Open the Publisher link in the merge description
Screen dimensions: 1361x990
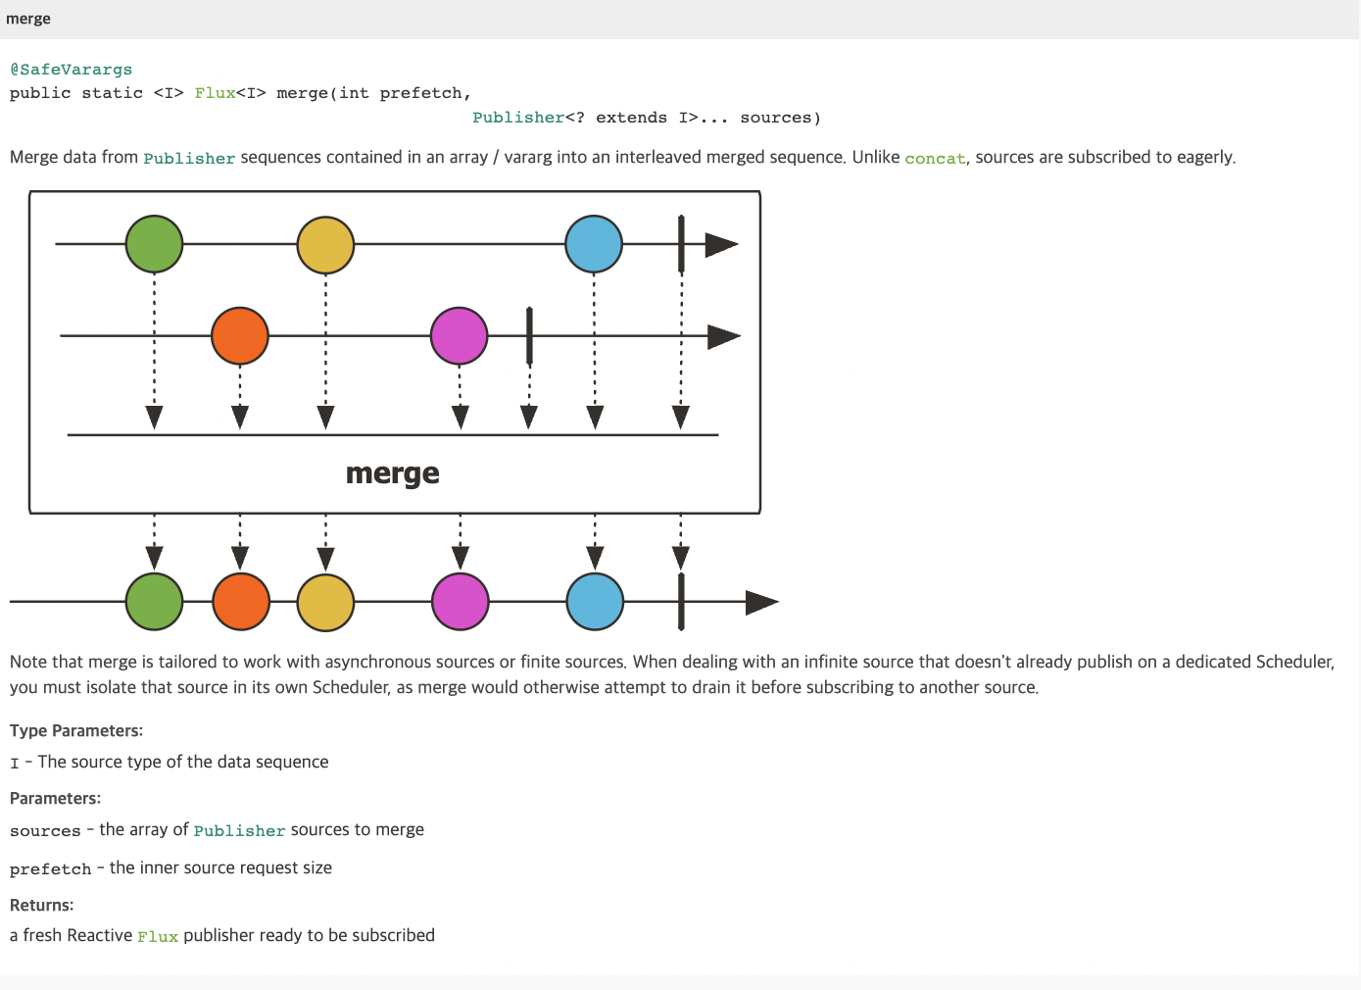click(189, 158)
